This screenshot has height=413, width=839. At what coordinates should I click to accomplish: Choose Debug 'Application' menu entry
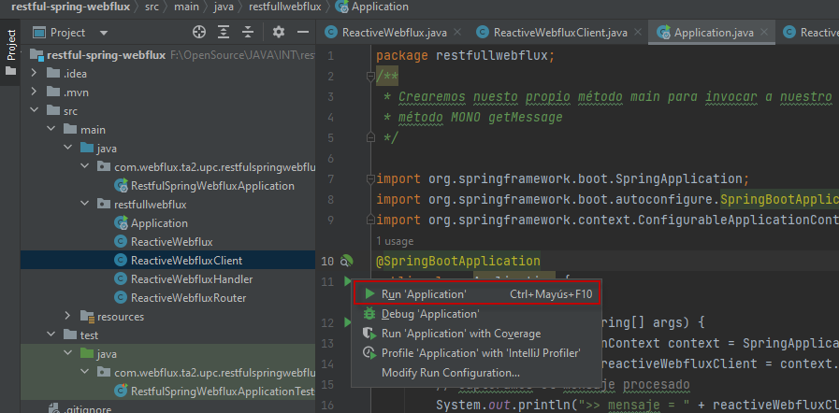point(476,314)
